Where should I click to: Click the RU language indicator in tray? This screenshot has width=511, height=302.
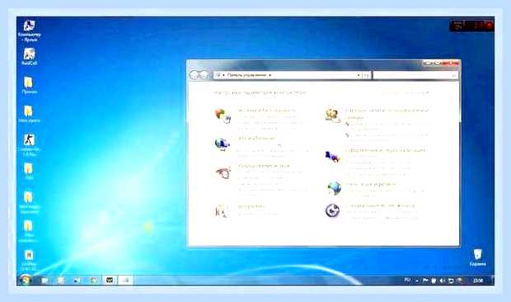[407, 280]
